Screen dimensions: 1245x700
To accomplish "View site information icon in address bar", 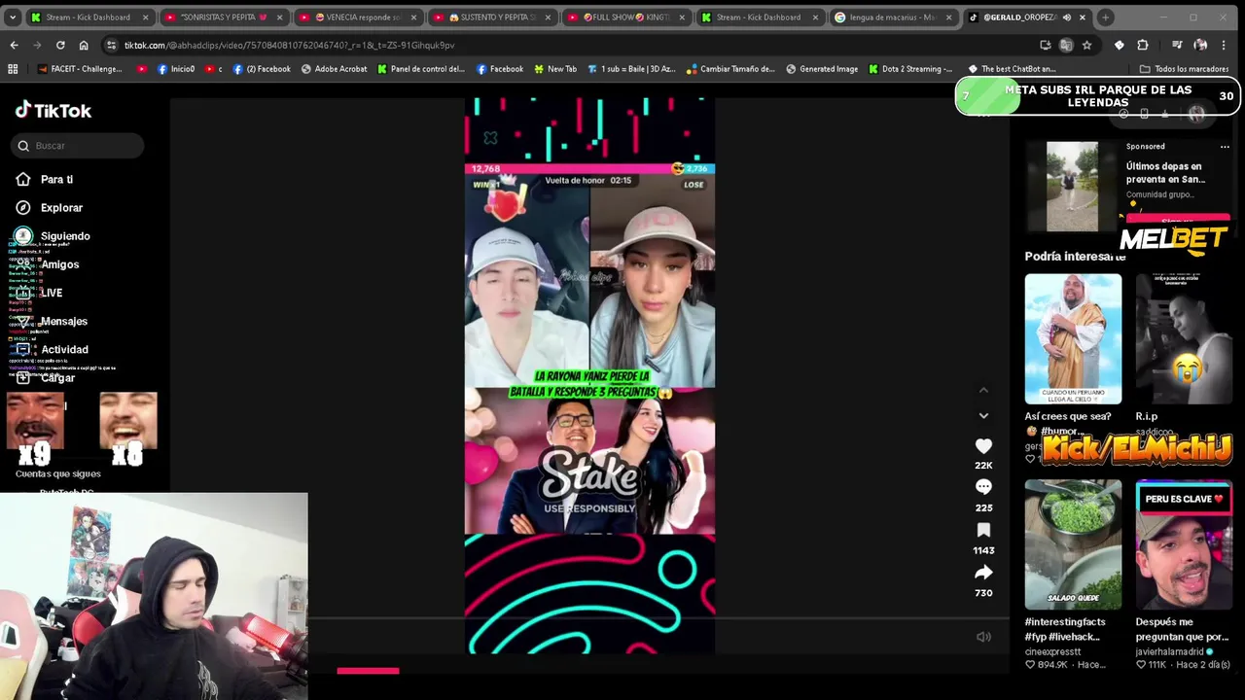I will tap(112, 45).
